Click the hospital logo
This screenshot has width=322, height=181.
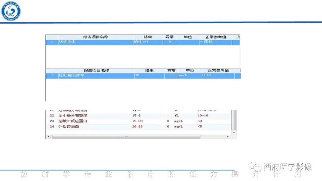[x=11, y=11]
